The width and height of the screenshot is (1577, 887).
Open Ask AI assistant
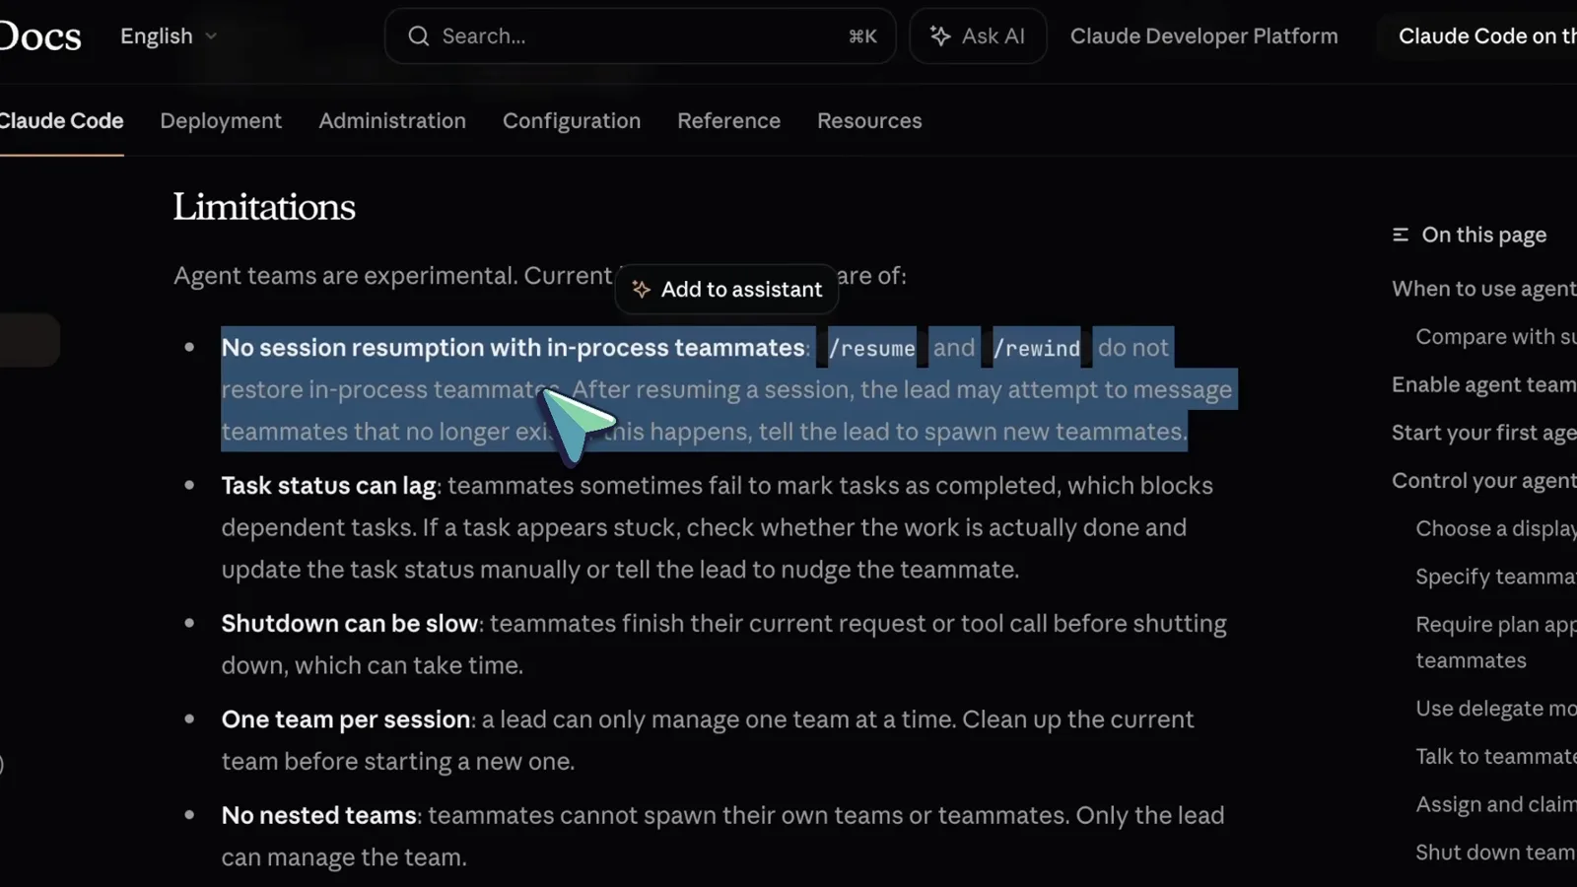[x=978, y=36]
